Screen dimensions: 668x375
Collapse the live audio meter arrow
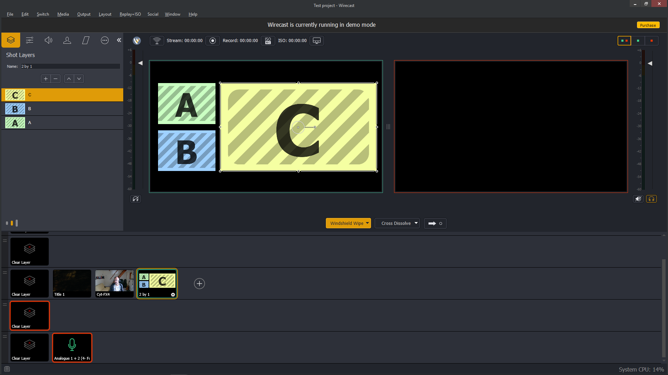650,63
